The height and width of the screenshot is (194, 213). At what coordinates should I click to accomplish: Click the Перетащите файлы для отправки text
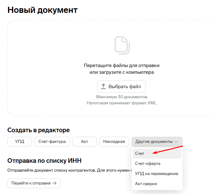pyautogui.click(x=121, y=65)
